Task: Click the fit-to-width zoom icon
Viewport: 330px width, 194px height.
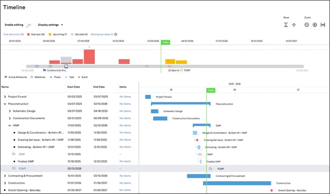Action: pyautogui.click(x=323, y=25)
